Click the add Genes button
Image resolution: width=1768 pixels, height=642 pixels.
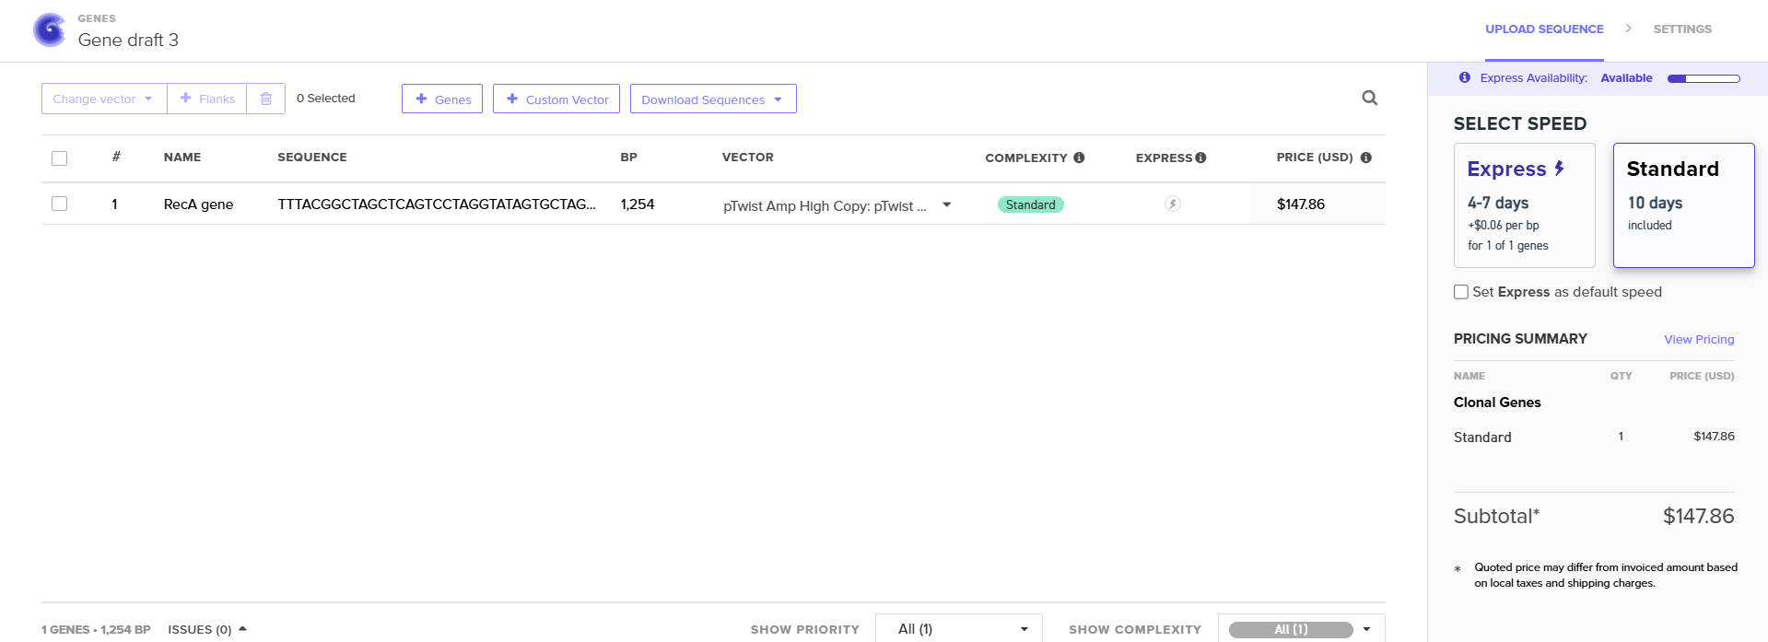(442, 99)
